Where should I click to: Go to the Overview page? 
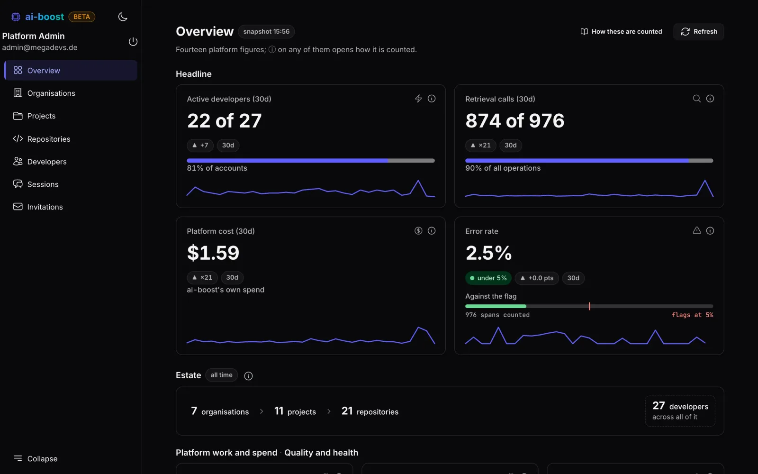(71, 70)
